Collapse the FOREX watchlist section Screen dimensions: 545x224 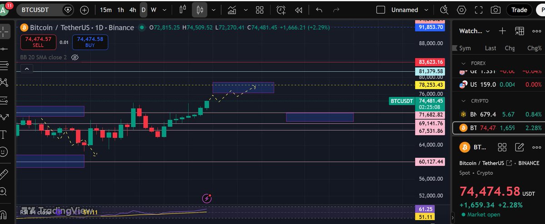coord(464,63)
